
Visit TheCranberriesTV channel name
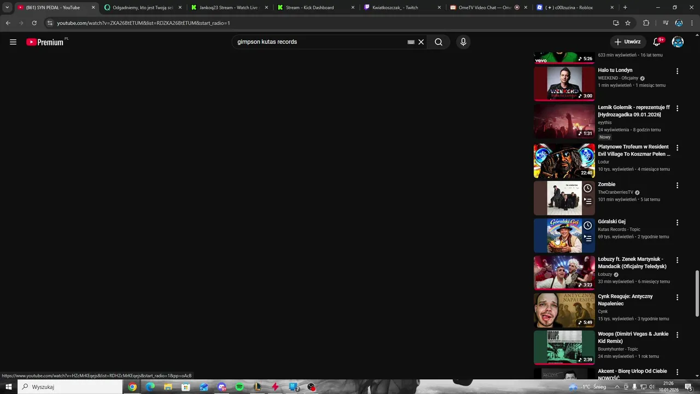click(615, 192)
